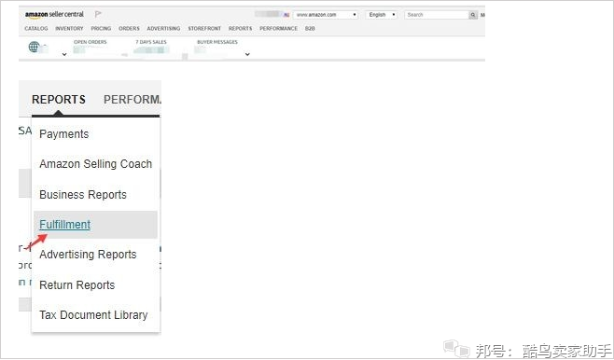This screenshot has width=614, height=360.
Task: Select the B2B menu item
Action: point(310,29)
